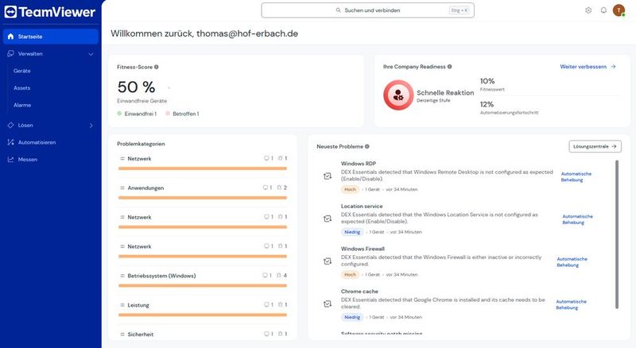Click the Windows Firewall title
Screen dimensions: 636x348
(x=363, y=249)
